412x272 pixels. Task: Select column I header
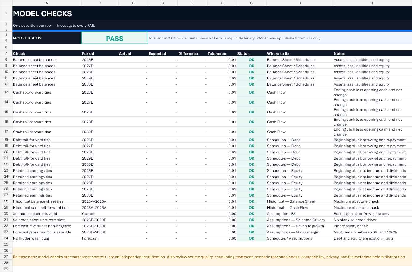click(x=373, y=3)
